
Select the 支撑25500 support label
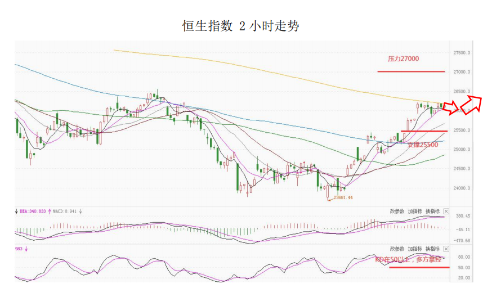(x=422, y=145)
